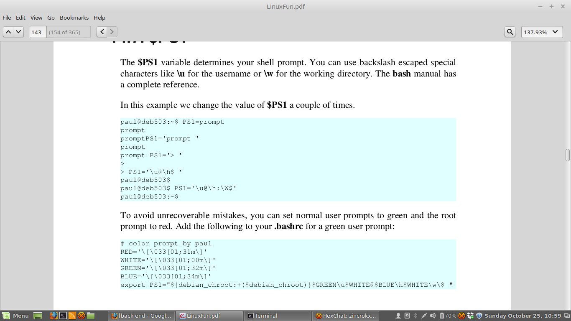
Task: Go to the next page with down arrow
Action: (18, 32)
